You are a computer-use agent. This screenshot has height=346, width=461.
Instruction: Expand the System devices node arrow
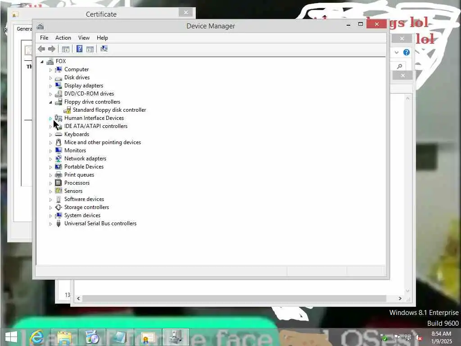coord(50,216)
